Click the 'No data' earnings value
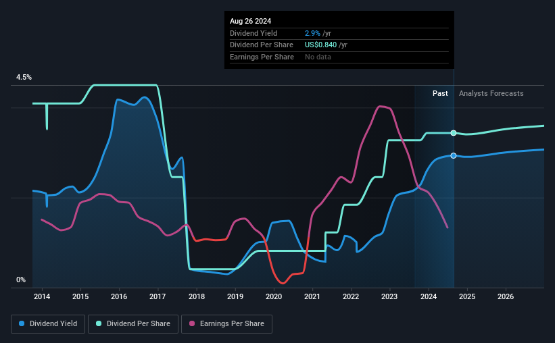The image size is (555, 343). tap(318, 57)
